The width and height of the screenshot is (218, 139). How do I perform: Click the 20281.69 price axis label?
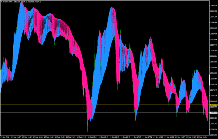(213, 51)
